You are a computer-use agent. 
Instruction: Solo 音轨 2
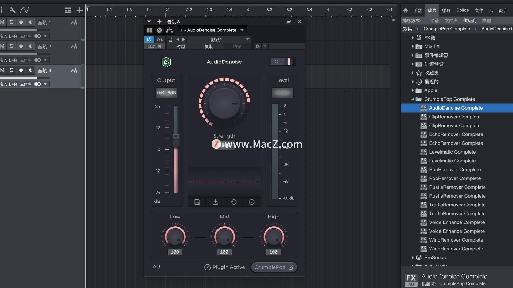click(11, 46)
